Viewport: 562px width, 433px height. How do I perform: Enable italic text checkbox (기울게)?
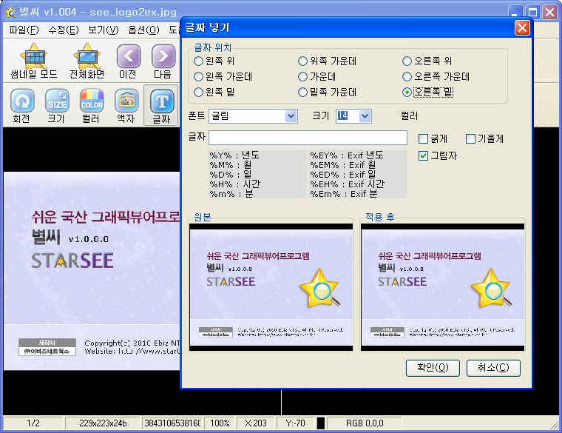click(484, 138)
